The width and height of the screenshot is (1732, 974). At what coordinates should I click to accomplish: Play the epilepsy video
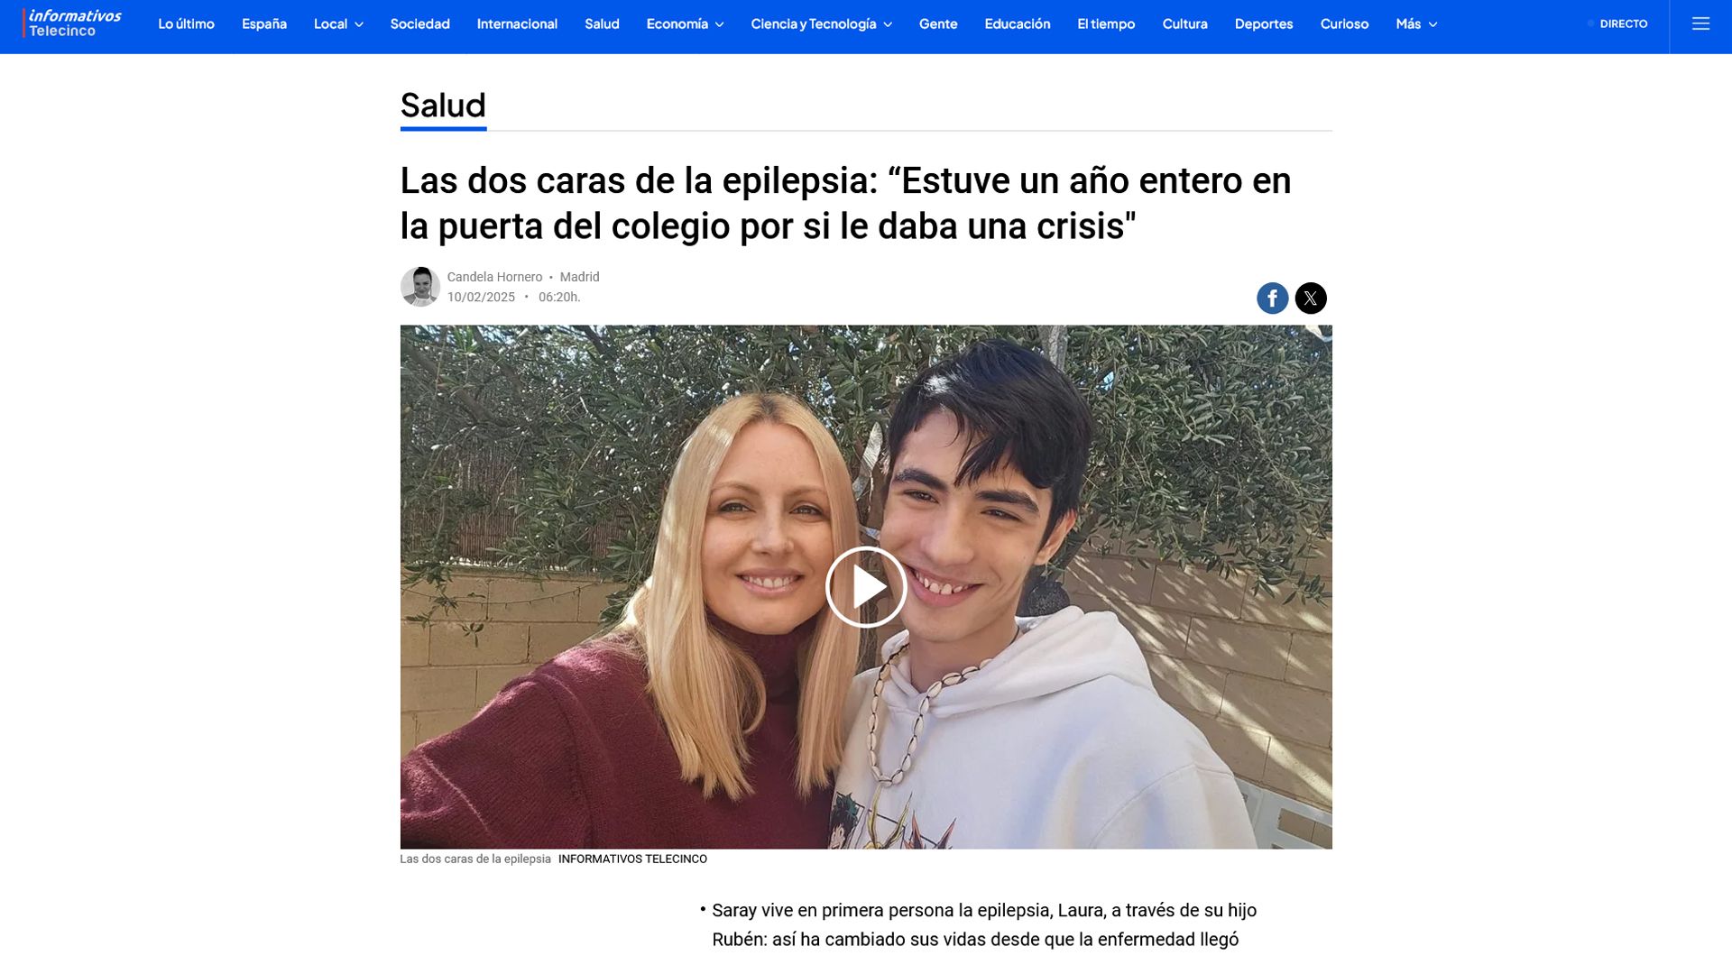866,587
